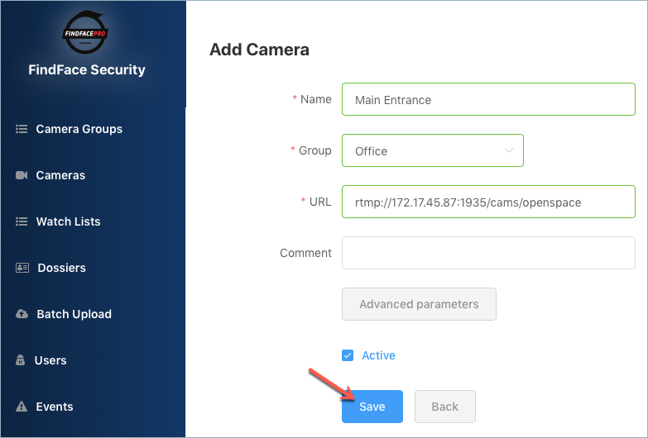Uncheck the Active checkbox

pyautogui.click(x=348, y=355)
